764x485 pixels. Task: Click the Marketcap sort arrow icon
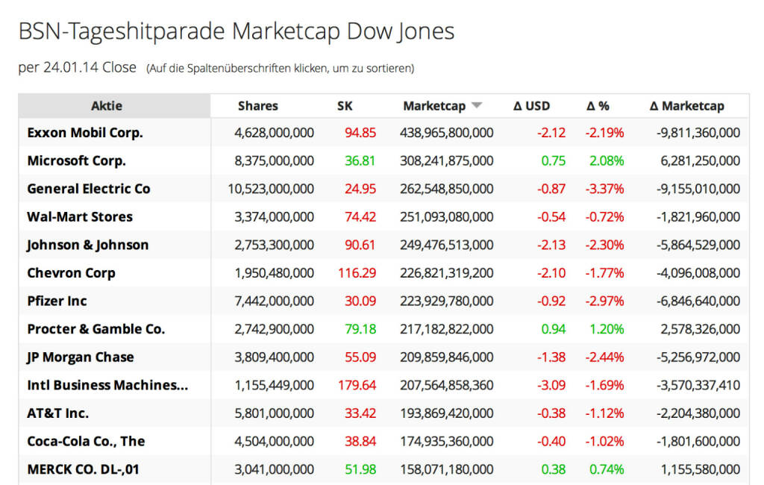point(477,106)
